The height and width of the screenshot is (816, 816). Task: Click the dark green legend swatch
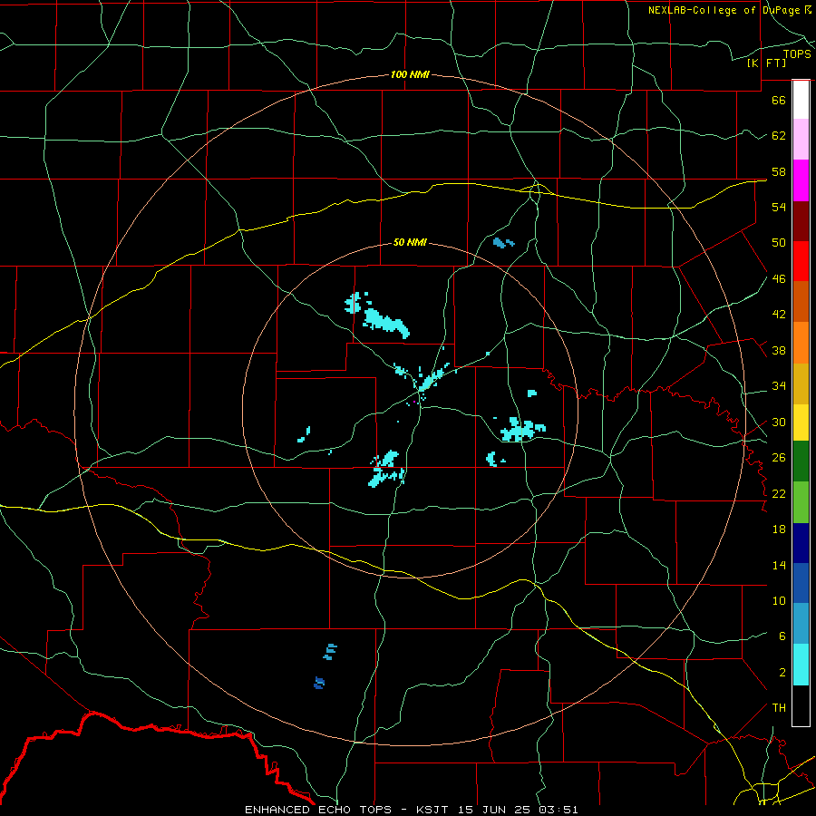pyautogui.click(x=801, y=461)
